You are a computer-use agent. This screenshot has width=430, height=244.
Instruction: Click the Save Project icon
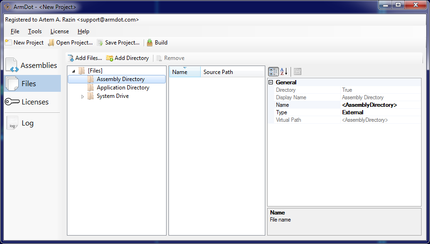click(x=100, y=43)
